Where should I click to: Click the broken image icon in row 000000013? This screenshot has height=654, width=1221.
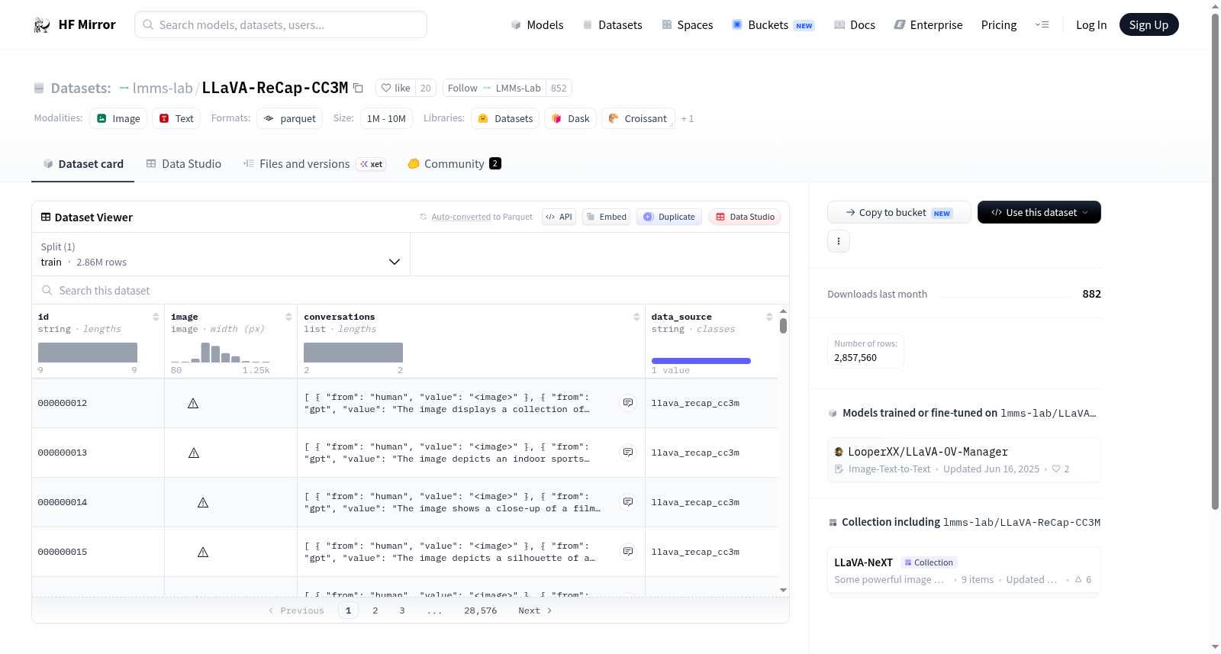pos(194,453)
